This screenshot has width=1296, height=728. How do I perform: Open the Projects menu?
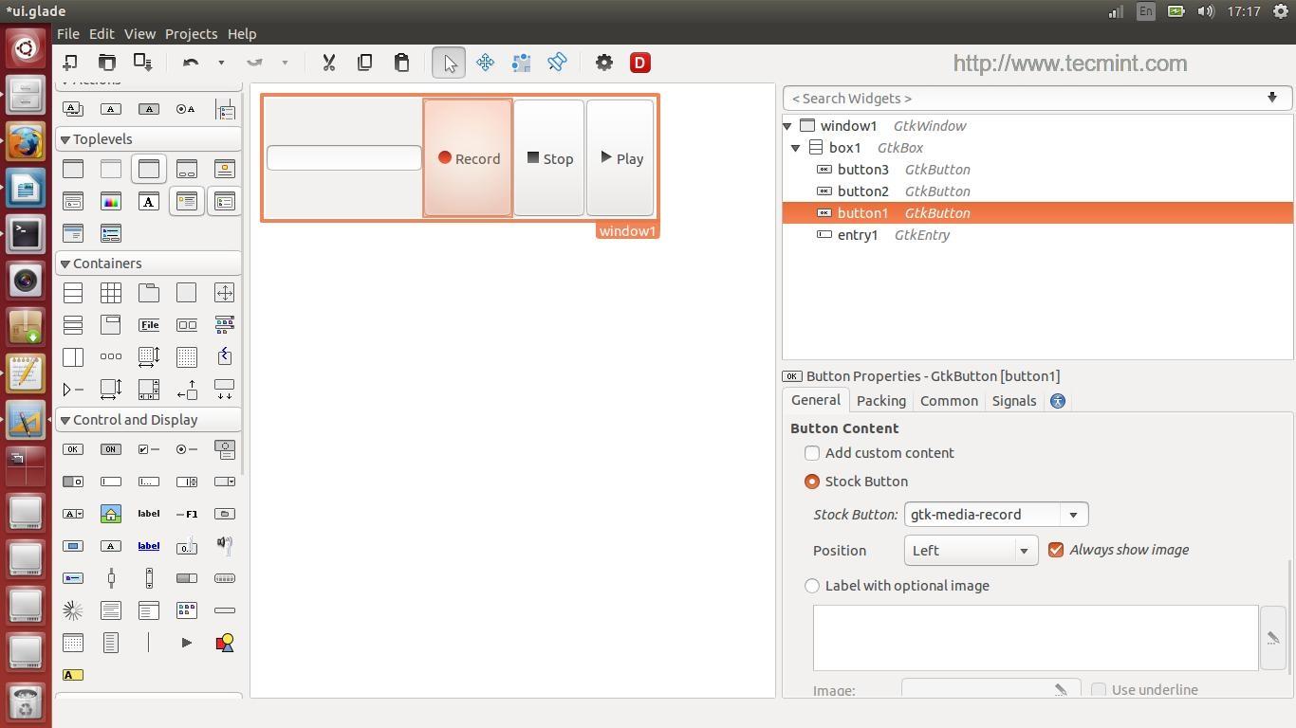pos(191,33)
